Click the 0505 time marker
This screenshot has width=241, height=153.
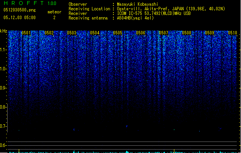(118, 33)
